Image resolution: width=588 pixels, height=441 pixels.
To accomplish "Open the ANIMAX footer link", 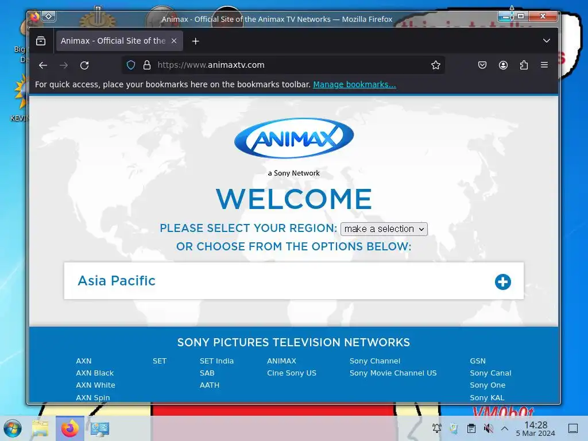I will 281,361.
